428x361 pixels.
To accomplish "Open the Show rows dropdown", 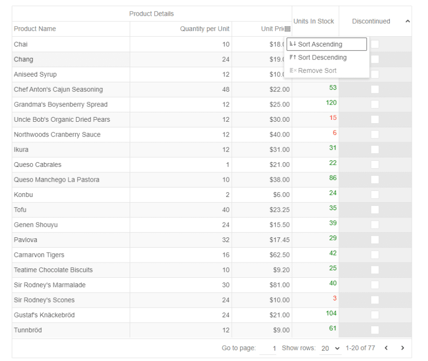I will pyautogui.click(x=331, y=348).
